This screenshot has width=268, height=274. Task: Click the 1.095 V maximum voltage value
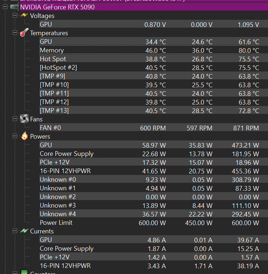tap(248, 25)
